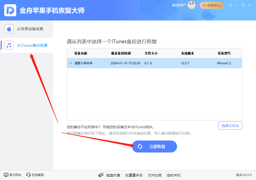
Task: Click the 立即恢复 recover button
Action: 154,147
